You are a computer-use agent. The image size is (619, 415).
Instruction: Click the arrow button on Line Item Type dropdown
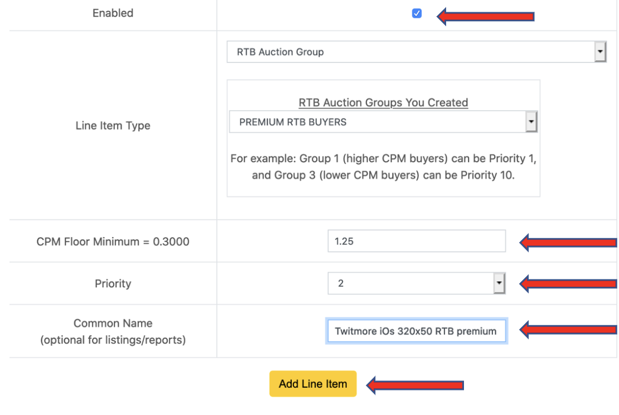tap(600, 52)
